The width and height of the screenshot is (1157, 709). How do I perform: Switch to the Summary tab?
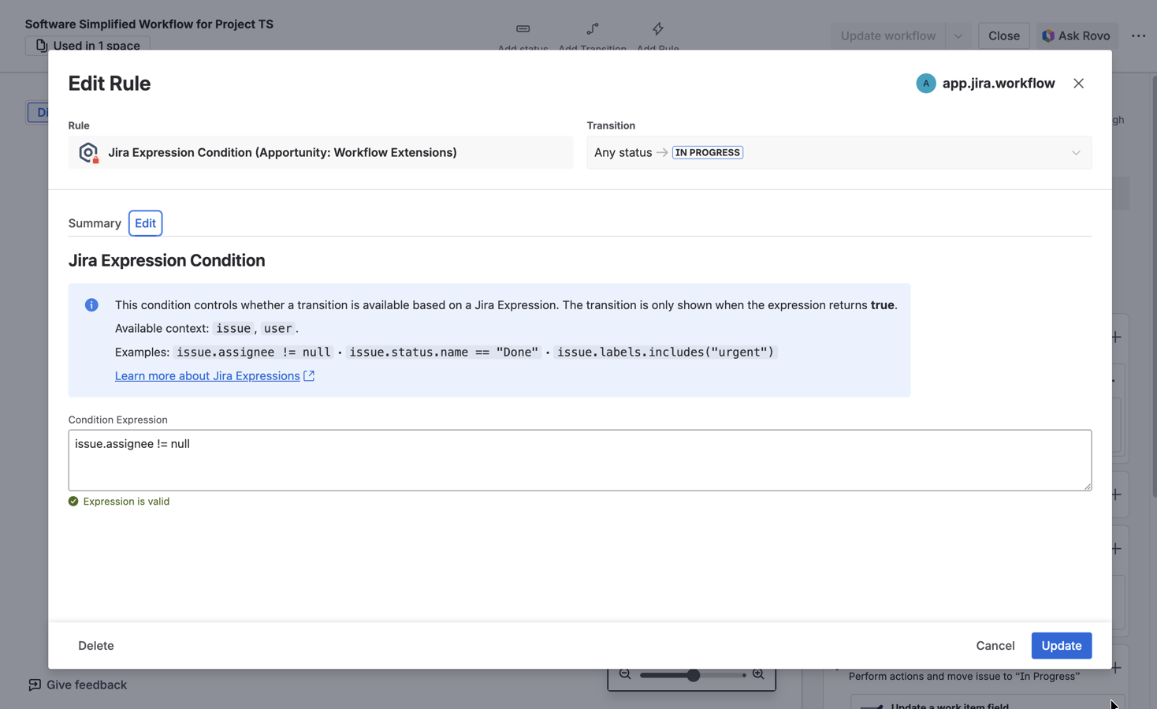coord(95,223)
